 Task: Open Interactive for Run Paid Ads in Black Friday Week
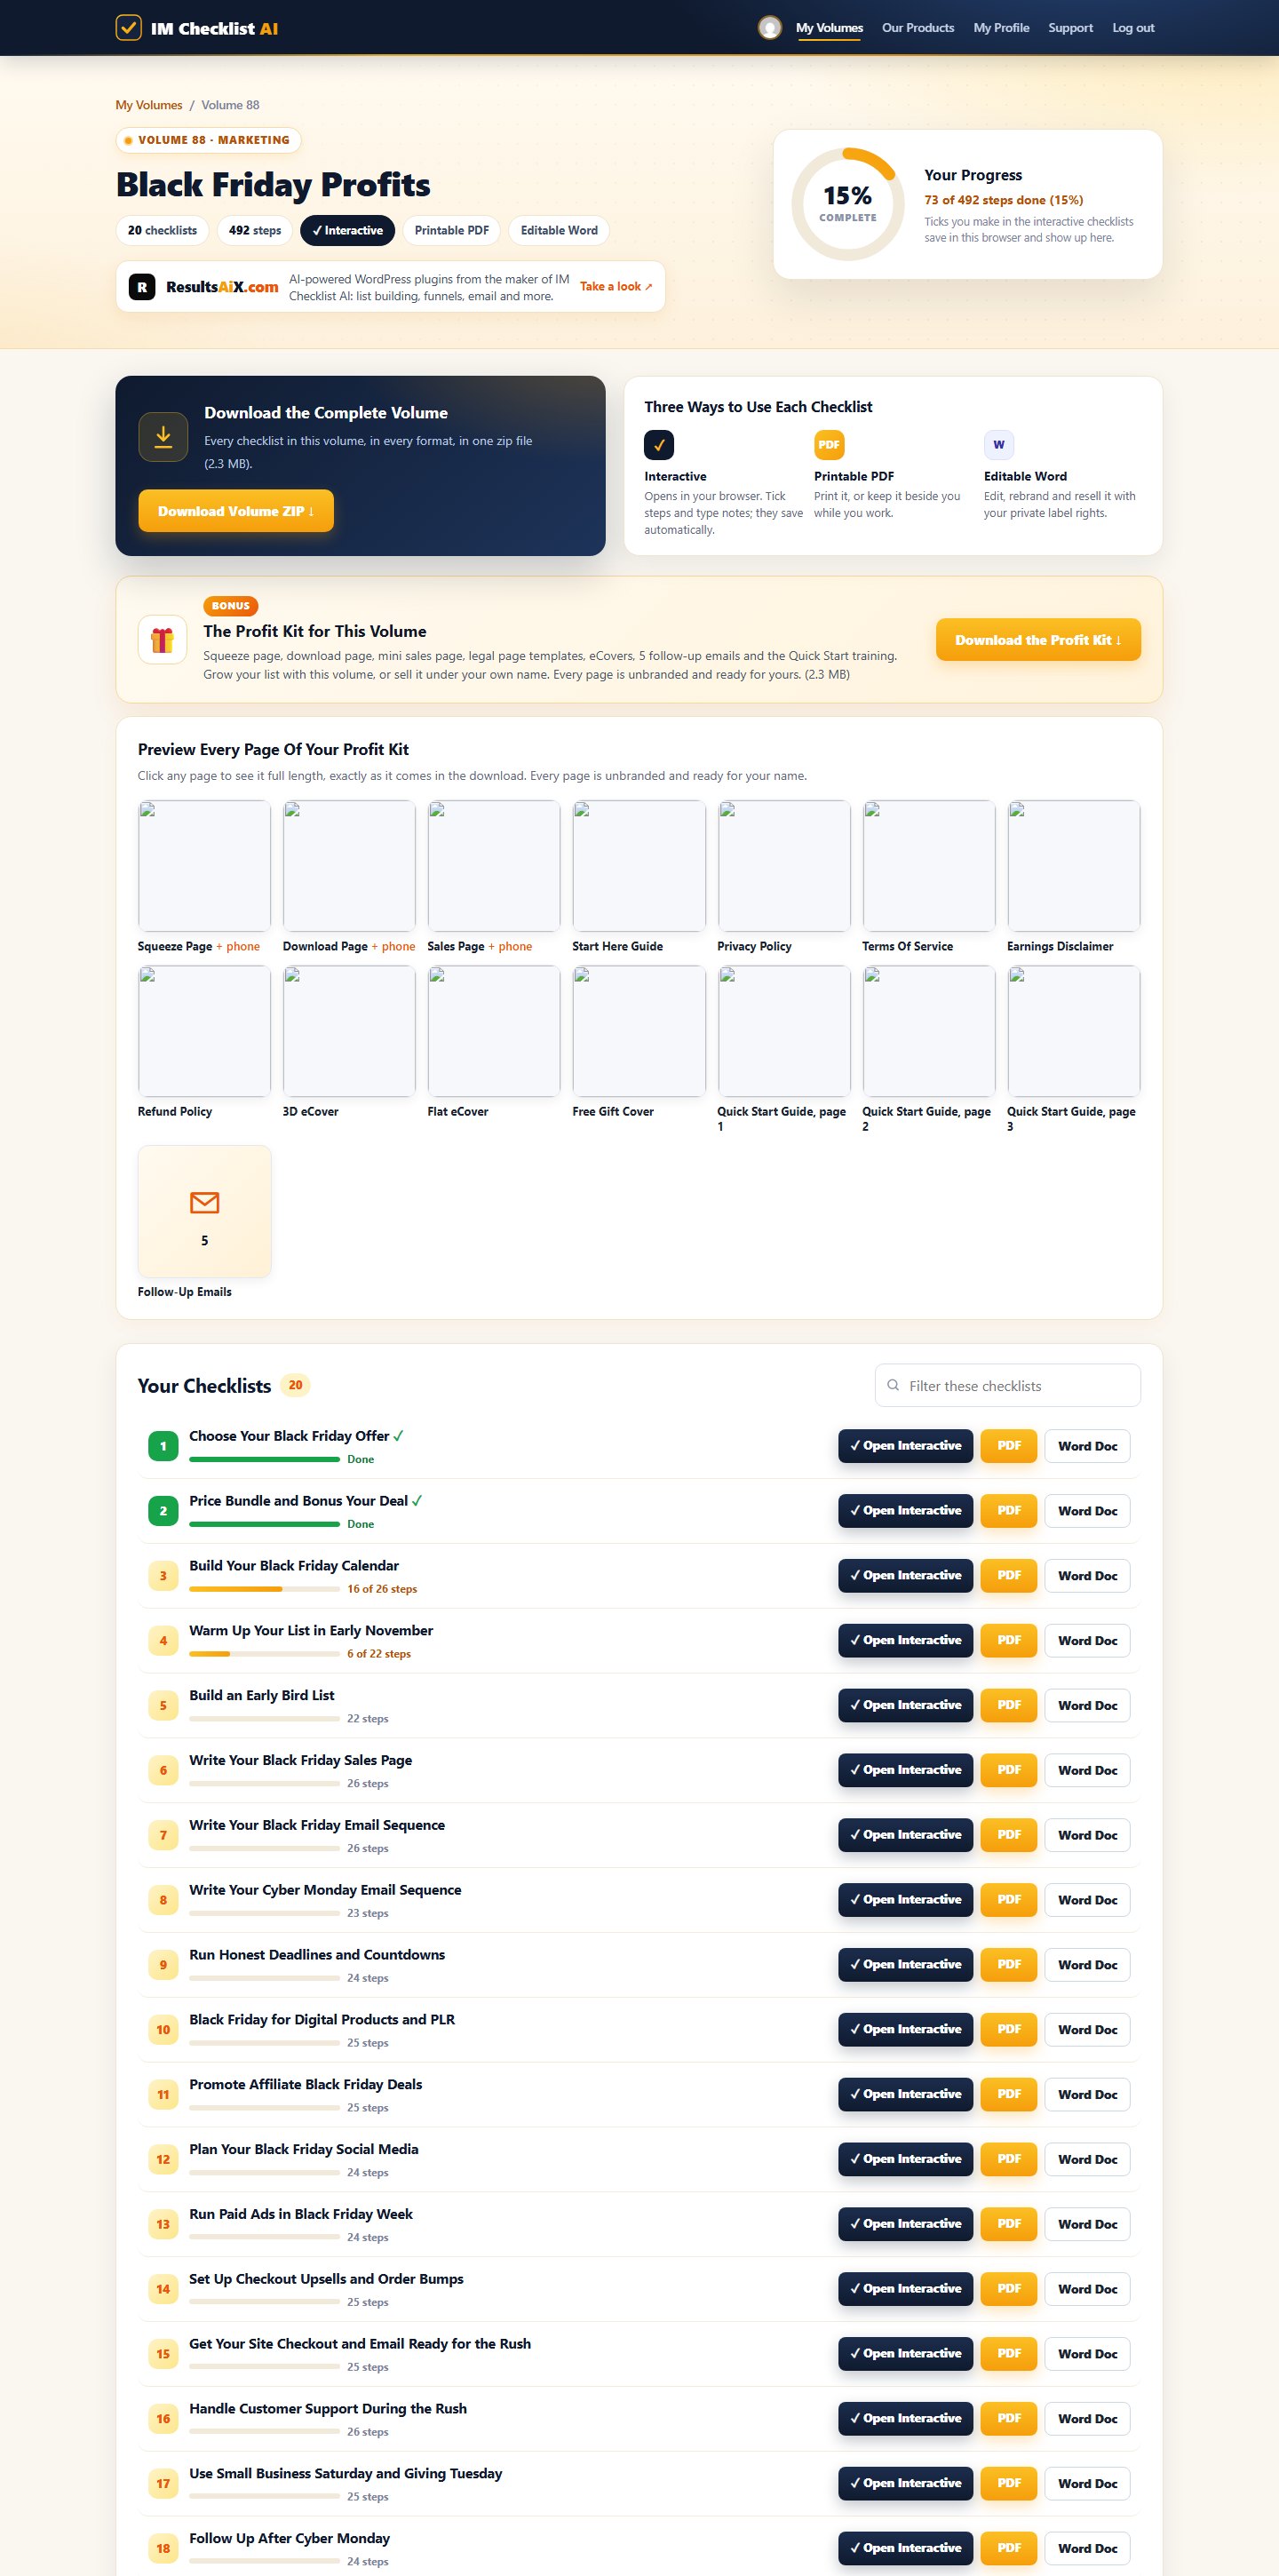tap(905, 2224)
